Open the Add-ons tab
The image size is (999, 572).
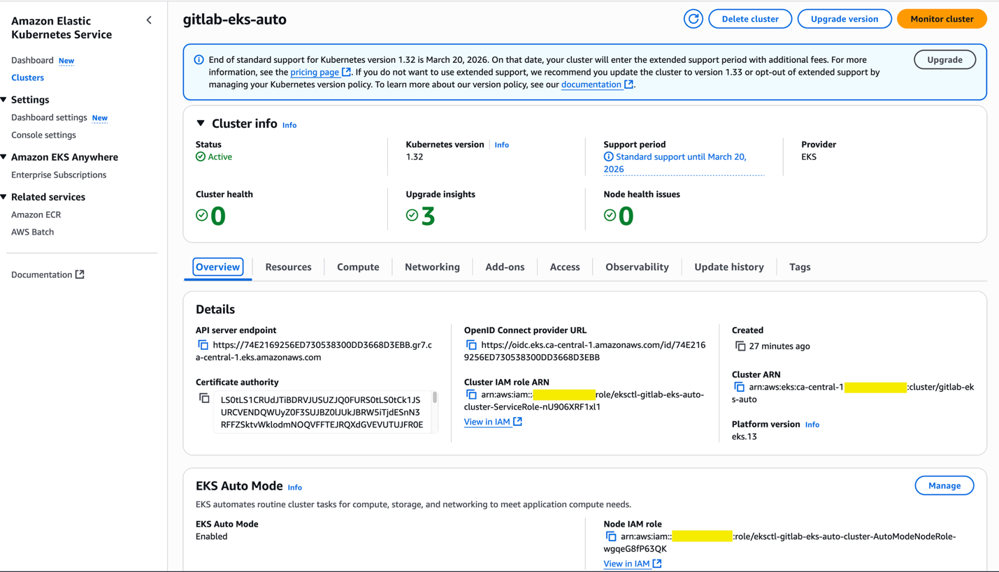click(x=505, y=267)
